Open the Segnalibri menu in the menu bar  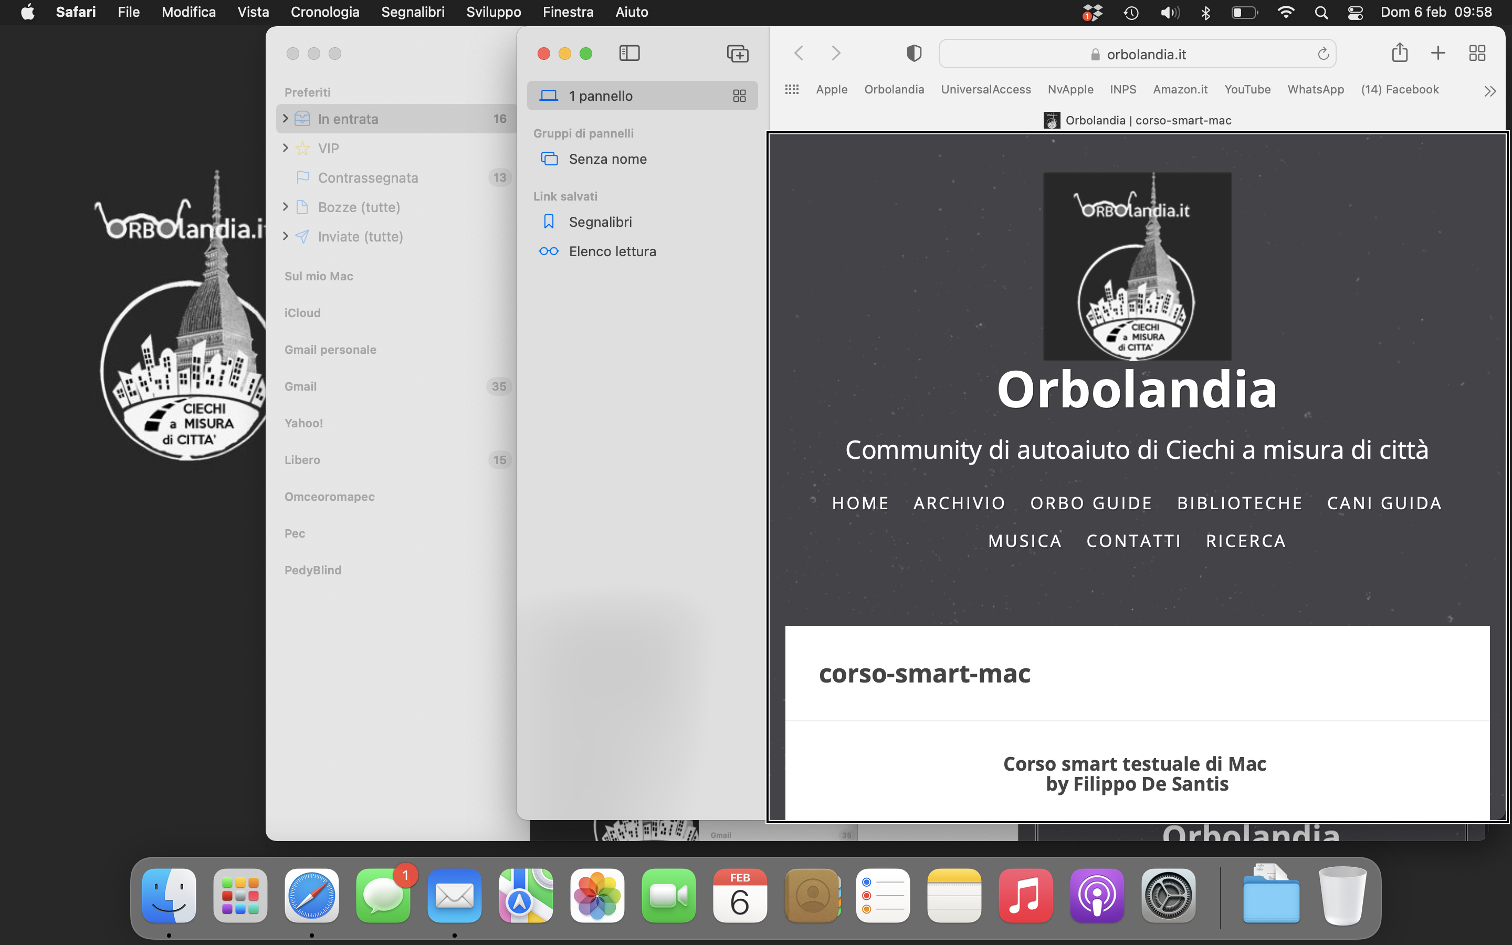pyautogui.click(x=413, y=12)
